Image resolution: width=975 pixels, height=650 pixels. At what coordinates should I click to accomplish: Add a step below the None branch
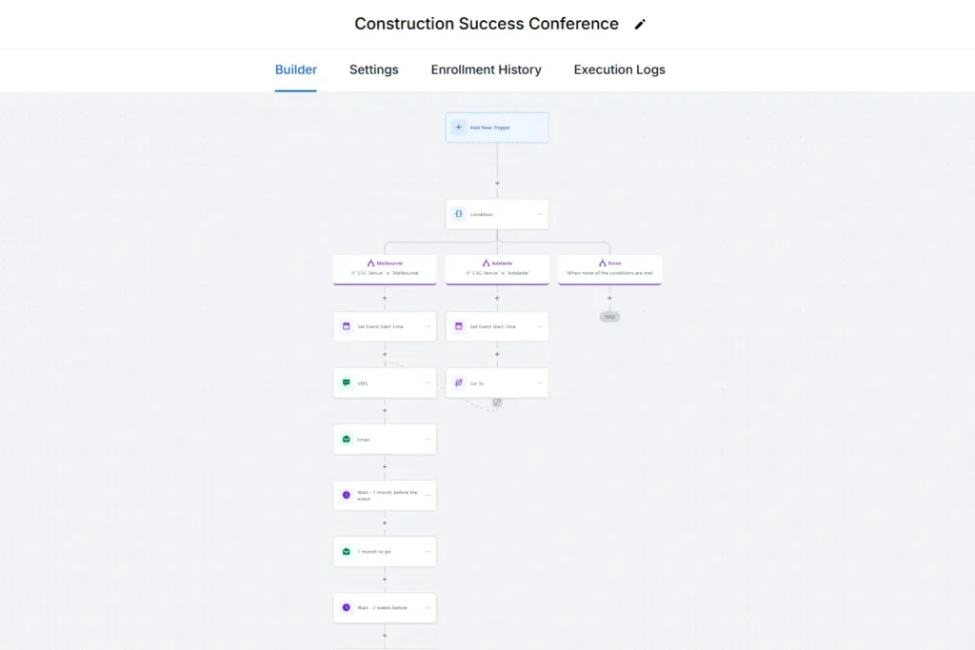tap(609, 298)
